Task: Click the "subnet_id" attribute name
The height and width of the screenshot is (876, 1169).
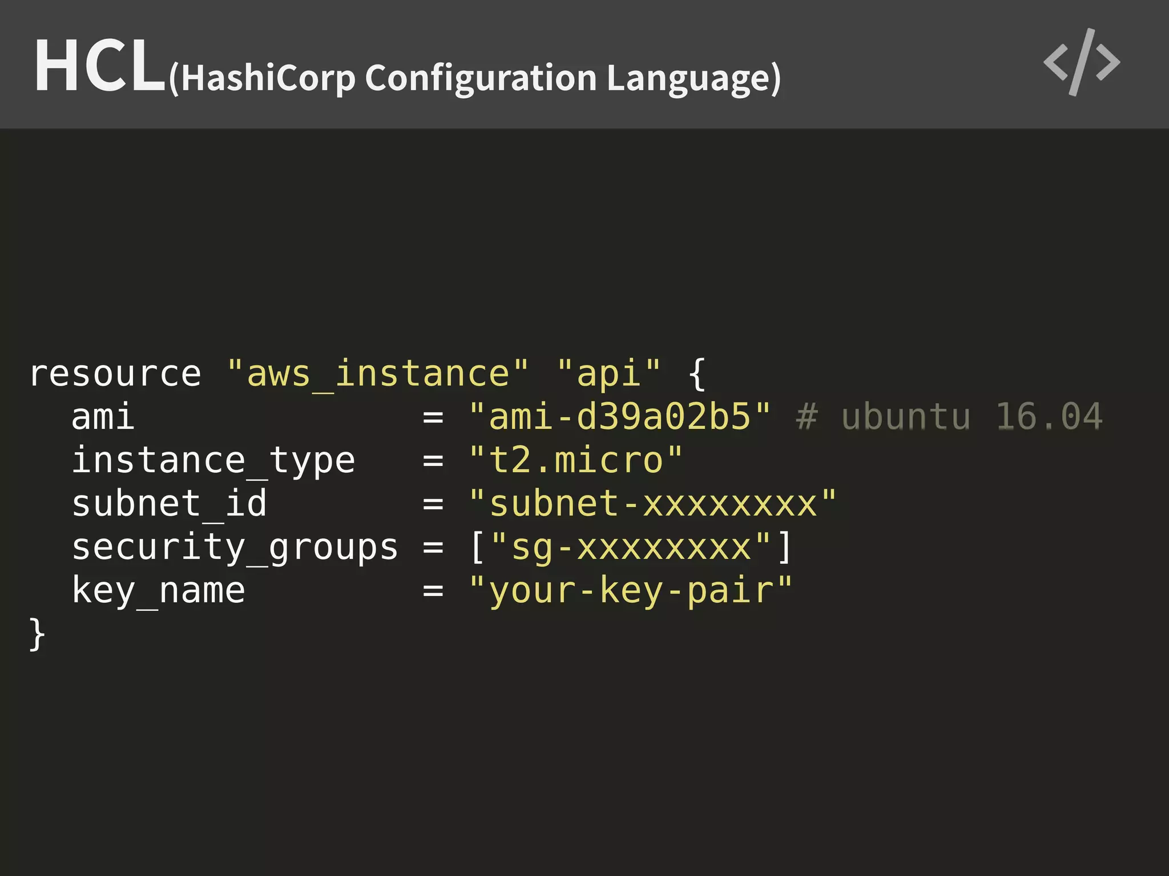Action: (x=170, y=504)
